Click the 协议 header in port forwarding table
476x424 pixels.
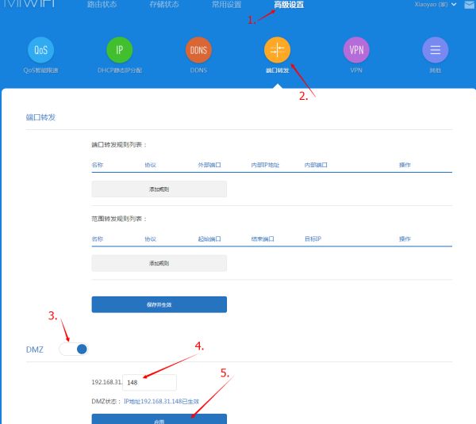tap(150, 165)
